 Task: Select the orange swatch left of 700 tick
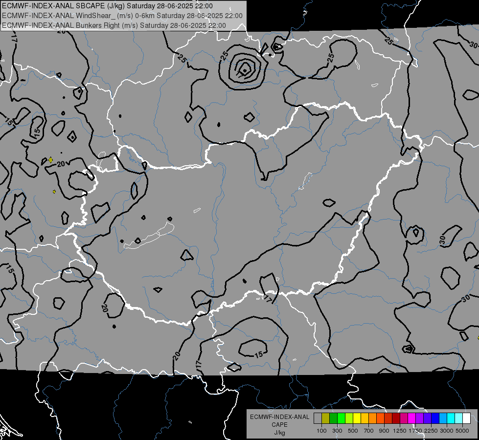pyautogui.click(x=372, y=418)
